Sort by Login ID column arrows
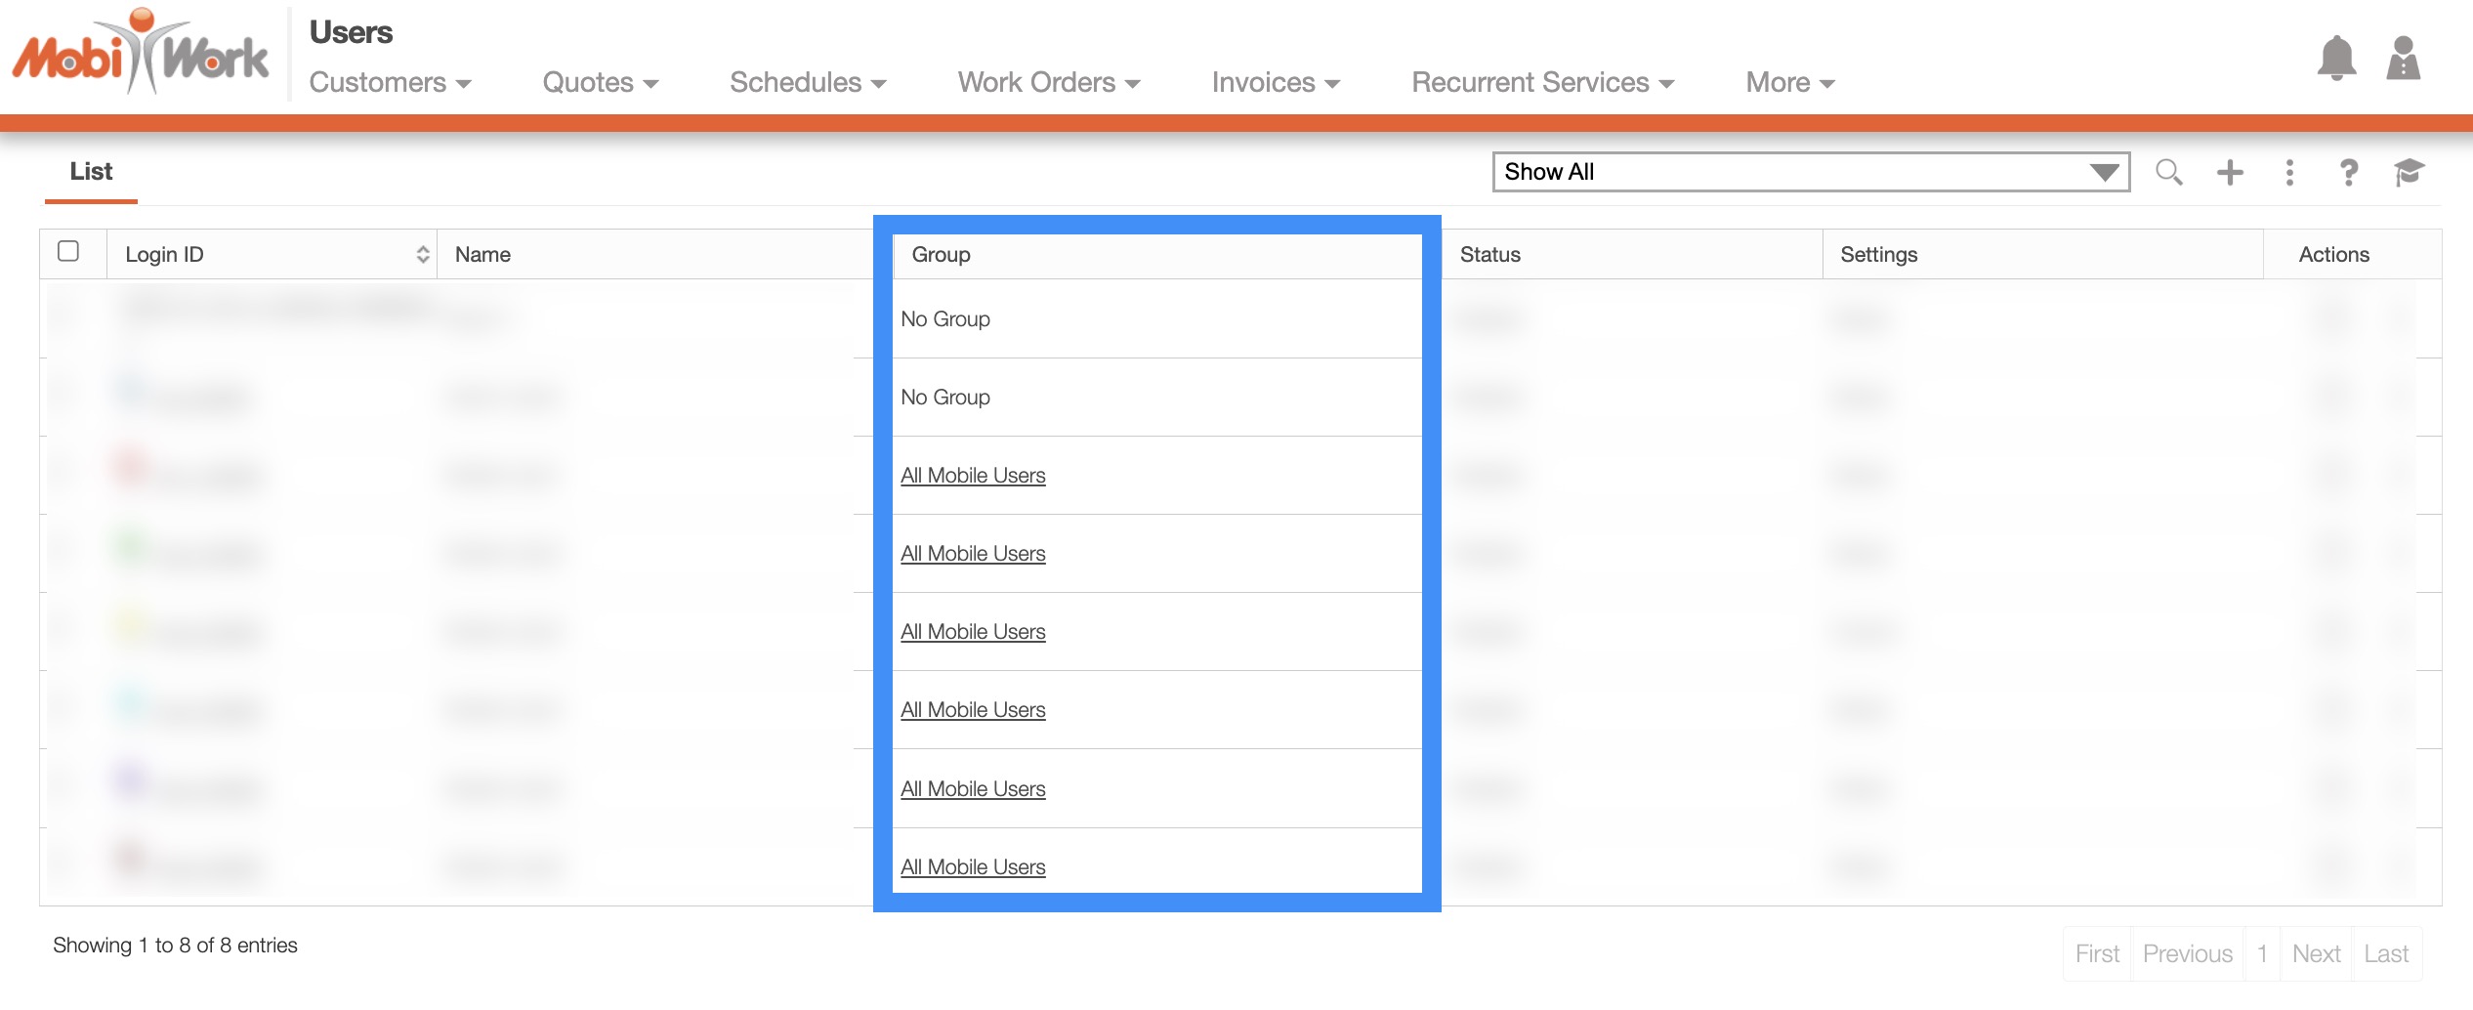2473x1010 pixels. [x=422, y=255]
